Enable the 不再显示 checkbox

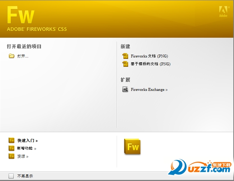(x=11, y=176)
